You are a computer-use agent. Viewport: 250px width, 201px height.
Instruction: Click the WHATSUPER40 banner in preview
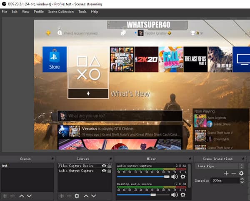pos(148,25)
